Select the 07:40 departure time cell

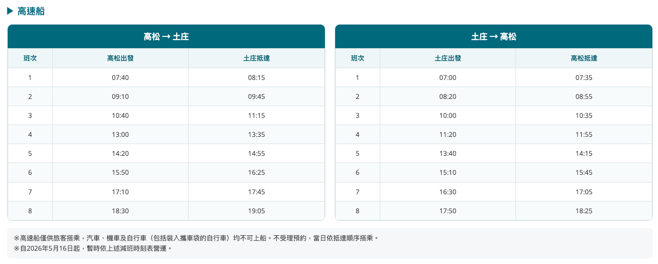[x=120, y=77]
